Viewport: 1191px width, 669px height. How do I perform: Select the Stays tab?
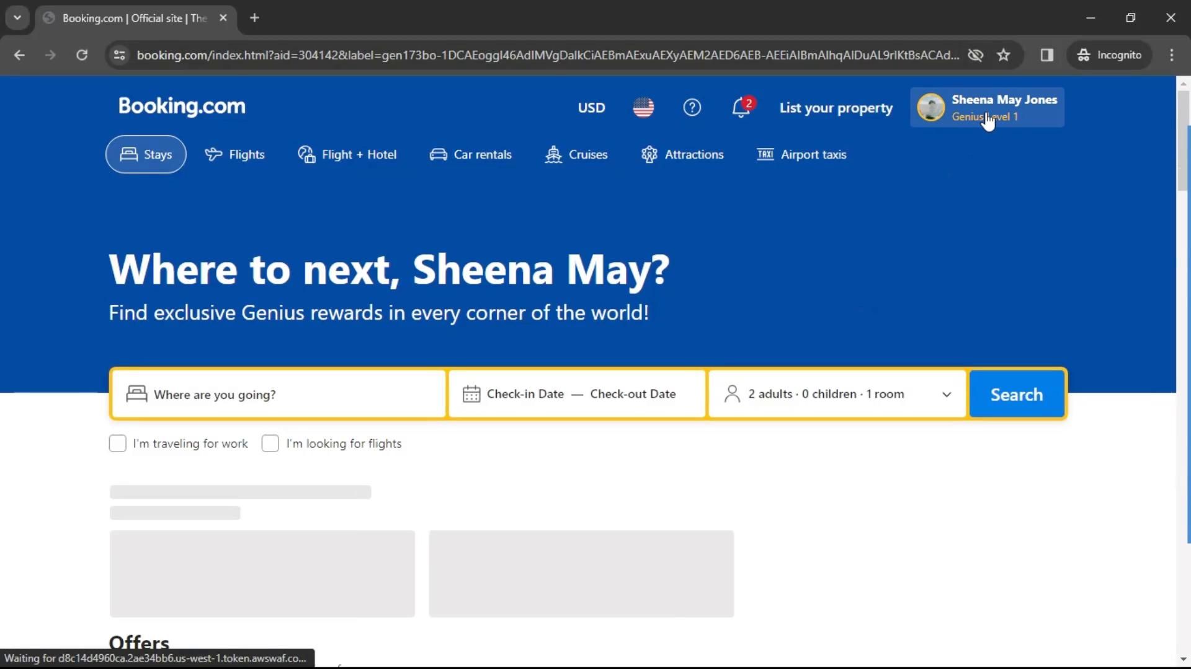coord(146,154)
